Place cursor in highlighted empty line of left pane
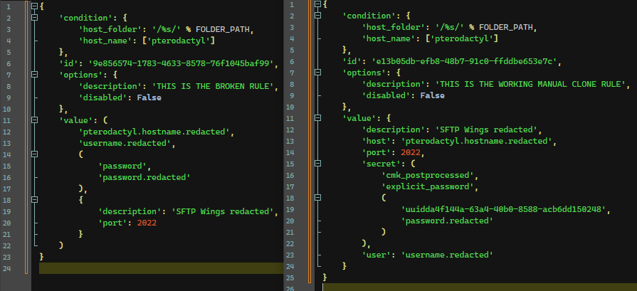 point(157,268)
